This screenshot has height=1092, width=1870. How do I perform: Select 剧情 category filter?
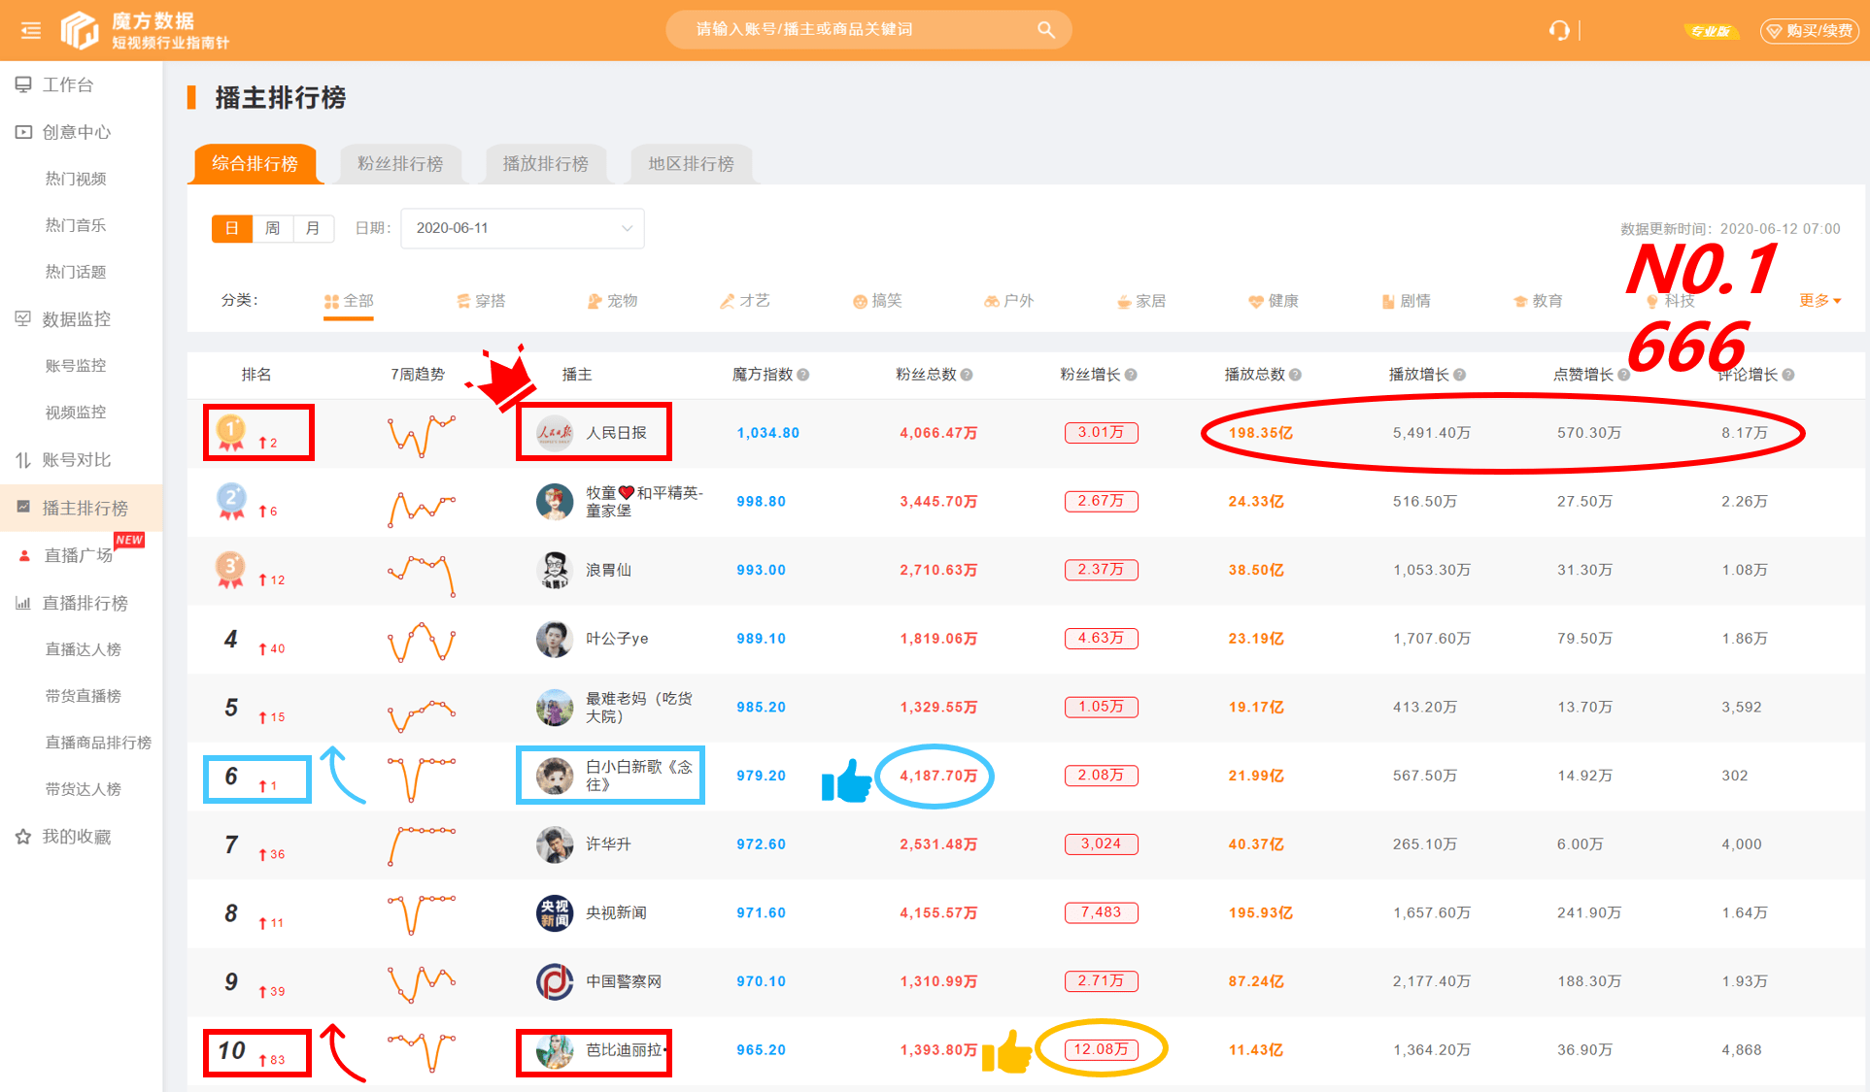coord(1406,301)
